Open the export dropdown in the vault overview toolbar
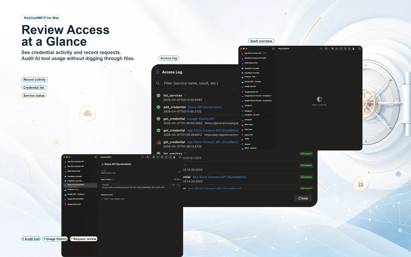The width and height of the screenshot is (411, 257). (327, 49)
